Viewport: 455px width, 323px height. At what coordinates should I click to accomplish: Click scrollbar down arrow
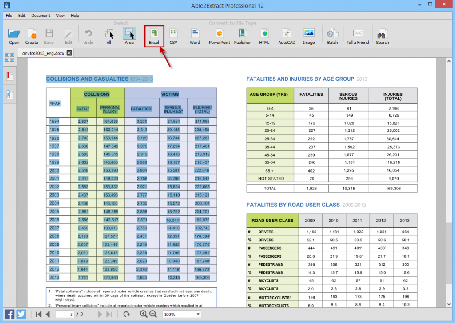coord(449,304)
